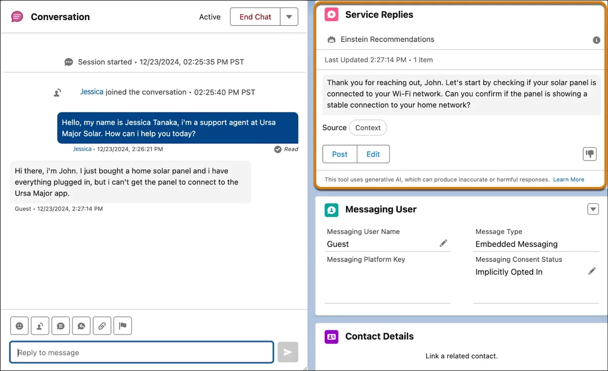Give thumbs down on the suggested reply
The image size is (608, 371).
589,154
